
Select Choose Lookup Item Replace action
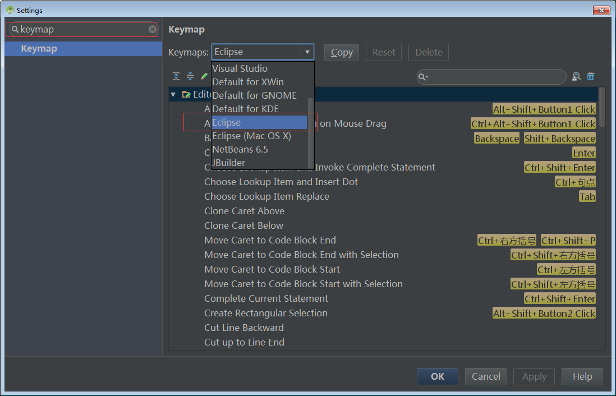pos(266,196)
